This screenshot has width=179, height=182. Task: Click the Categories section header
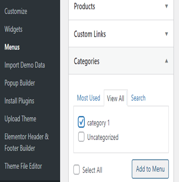pyautogui.click(x=121, y=61)
